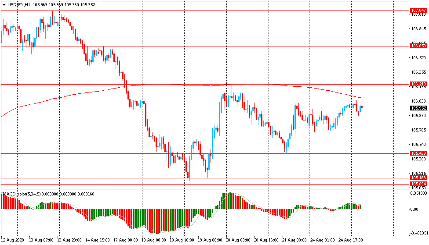Select the 105.163 red price level label
This screenshot has width=429, height=245.
[x=418, y=178]
